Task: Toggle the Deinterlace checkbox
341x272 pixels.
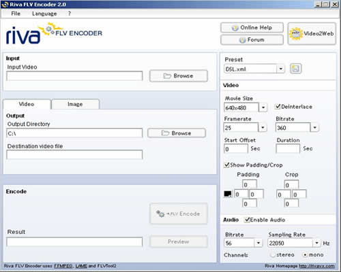Action: pos(278,106)
